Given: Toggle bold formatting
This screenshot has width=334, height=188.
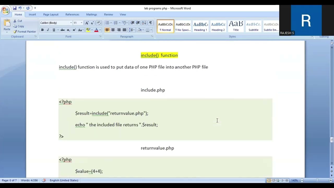Looking at the screenshot, I should coord(42,30).
